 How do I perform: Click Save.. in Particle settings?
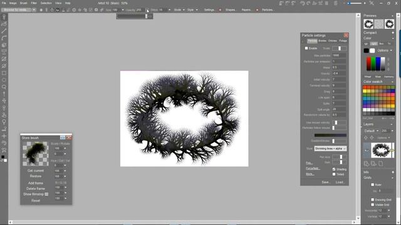coord(326,182)
